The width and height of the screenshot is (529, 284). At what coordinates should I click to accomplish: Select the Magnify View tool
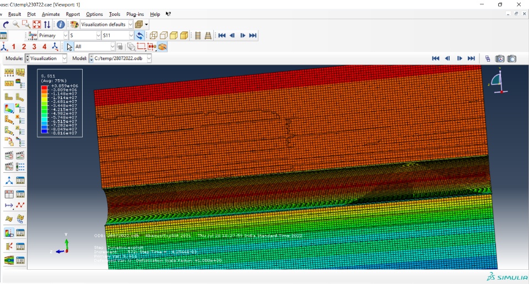point(16,24)
